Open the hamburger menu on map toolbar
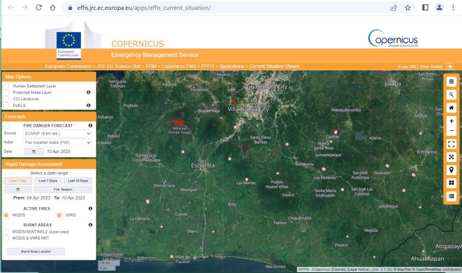Screen dimensions: 462x273 (451, 81)
